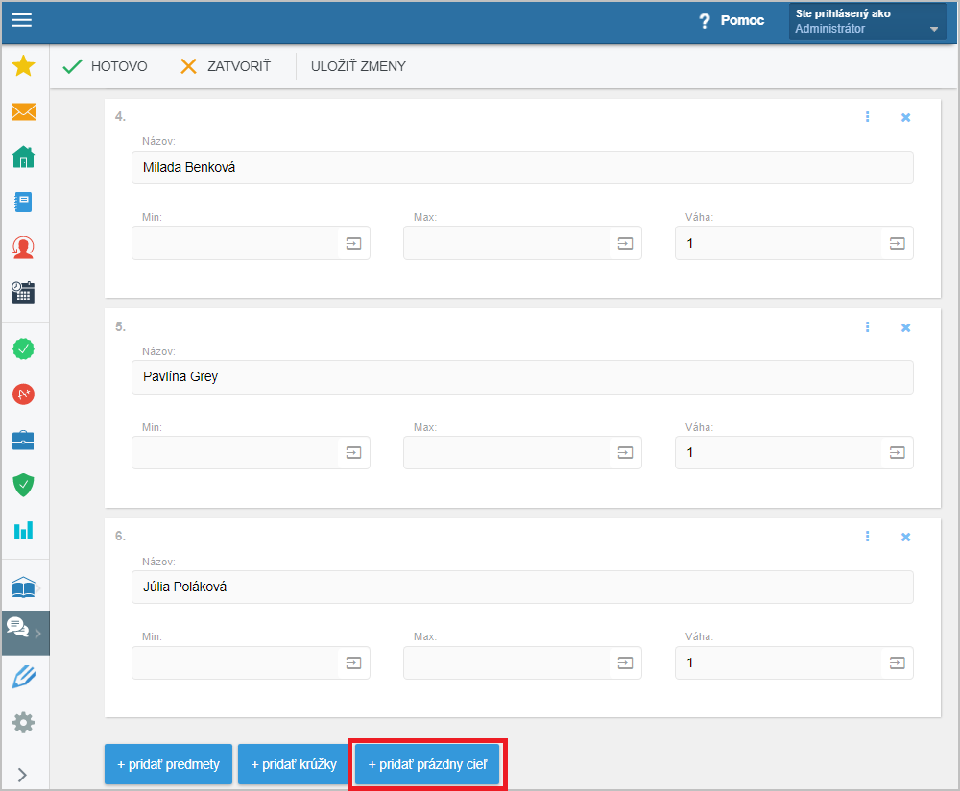The height and width of the screenshot is (791, 960).
Task: Edit the Názov field Milada Benková
Action: point(522,167)
